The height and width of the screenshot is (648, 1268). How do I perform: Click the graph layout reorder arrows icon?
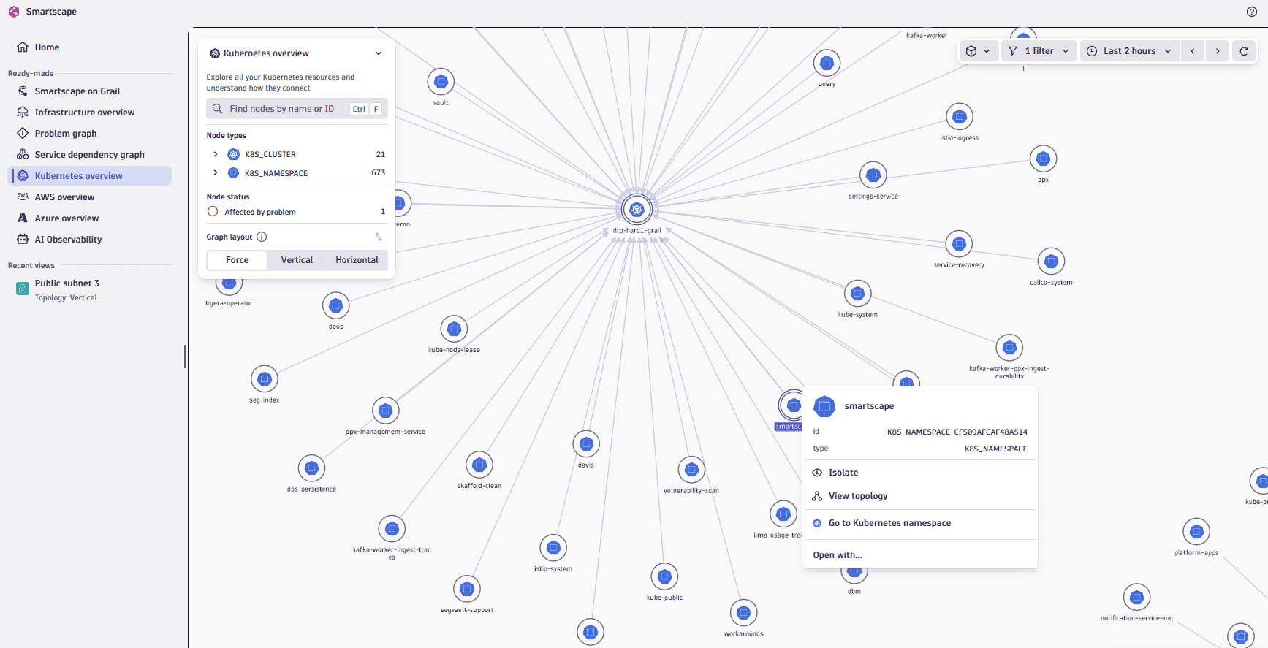tap(379, 237)
